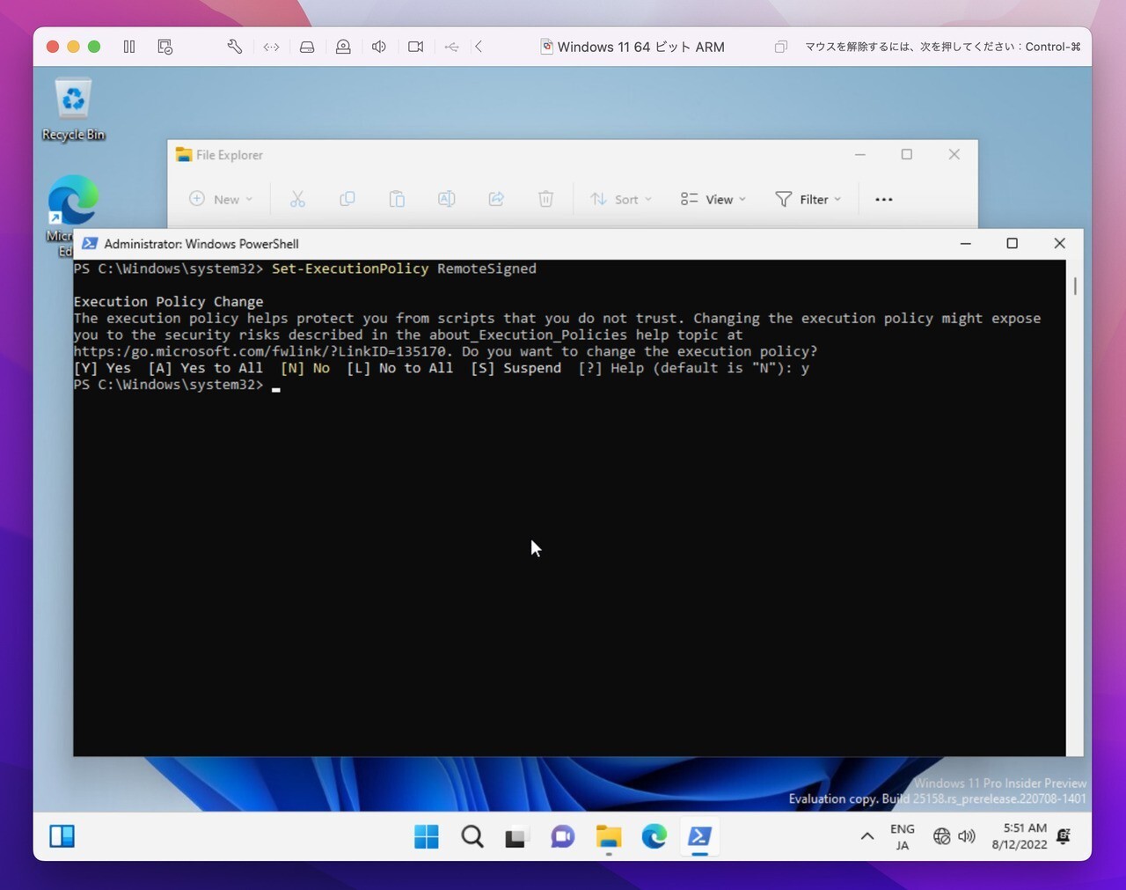Open VM settings wrench icon

pos(235,47)
